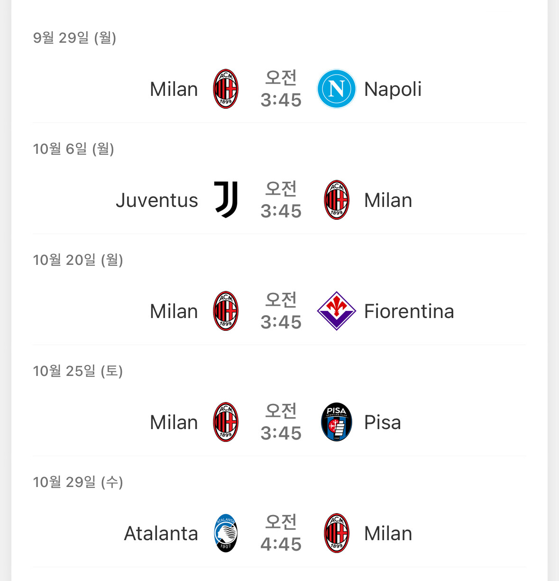This screenshot has width=559, height=581.
Task: Select the Pisa team name
Action: point(382,422)
